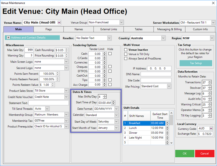Click the Currency Code lookup arrow icon
The width and height of the screenshot is (217, 166).
211,128
